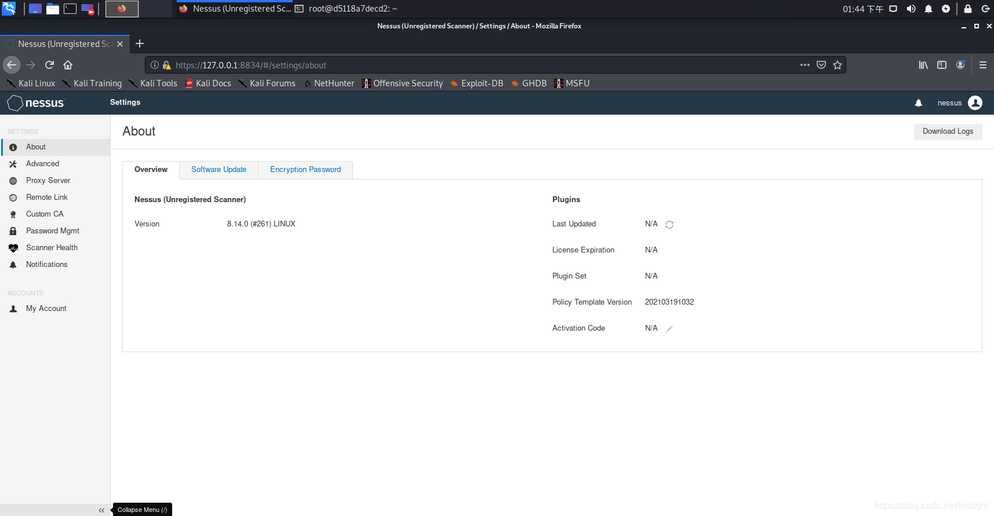Click system notifications bell in top panel

pos(929,9)
